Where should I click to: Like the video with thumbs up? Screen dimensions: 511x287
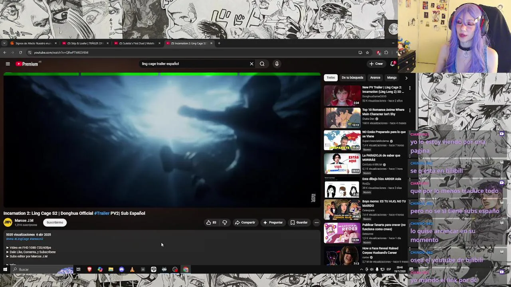[211, 222]
